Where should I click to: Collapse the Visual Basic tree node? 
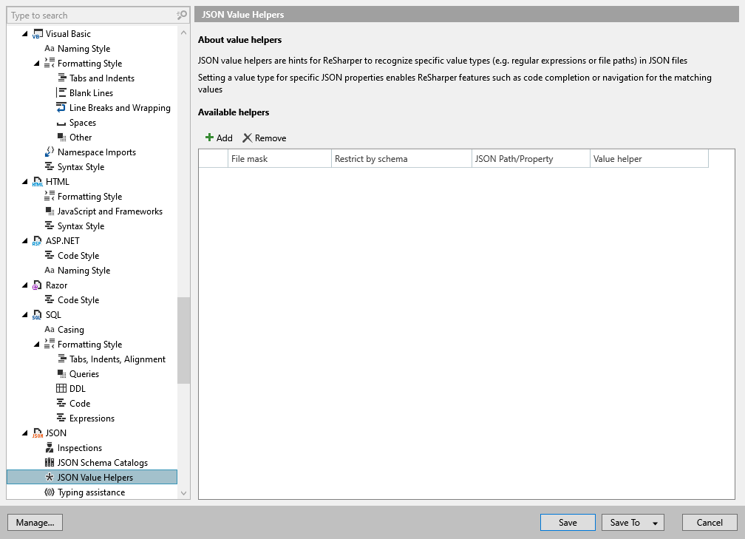tap(26, 34)
